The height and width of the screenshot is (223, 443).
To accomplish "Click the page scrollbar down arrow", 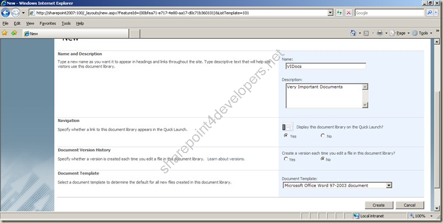I will (437, 209).
